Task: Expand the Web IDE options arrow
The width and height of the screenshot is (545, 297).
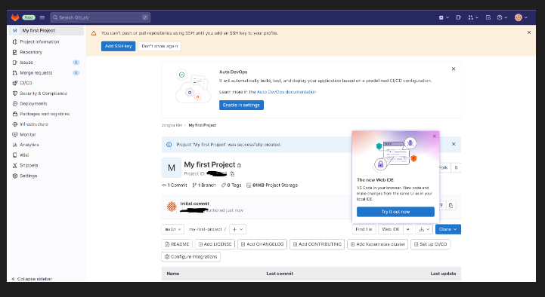Action: [407, 229]
